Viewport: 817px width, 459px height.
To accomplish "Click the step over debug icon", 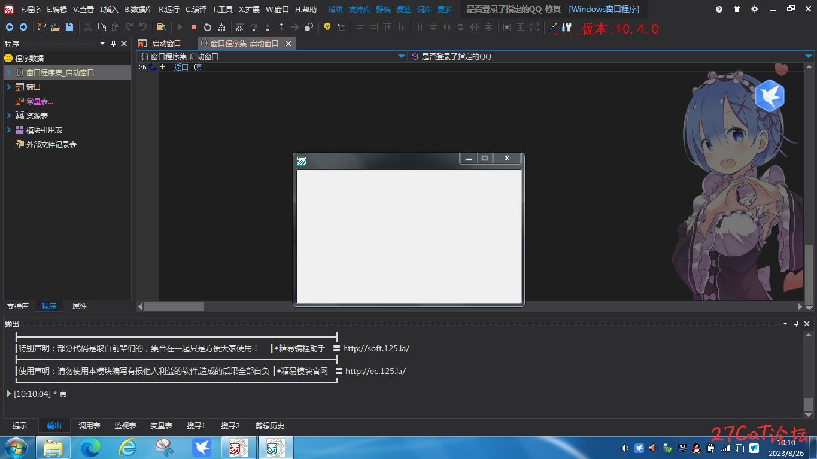I will click(x=254, y=27).
